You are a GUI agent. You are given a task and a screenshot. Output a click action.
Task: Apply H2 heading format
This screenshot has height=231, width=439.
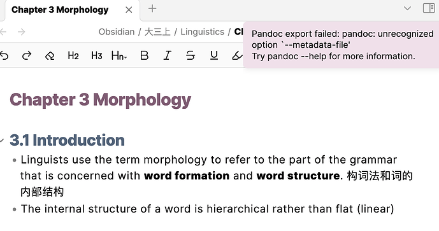coord(73,55)
